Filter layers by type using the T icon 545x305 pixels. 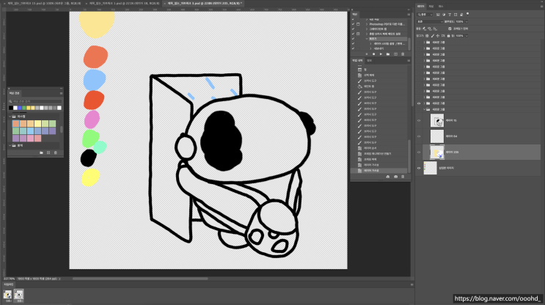coord(450,15)
